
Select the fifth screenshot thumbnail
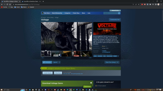(87, 54)
